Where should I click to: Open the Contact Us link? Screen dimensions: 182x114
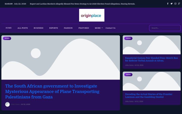coord(110,28)
